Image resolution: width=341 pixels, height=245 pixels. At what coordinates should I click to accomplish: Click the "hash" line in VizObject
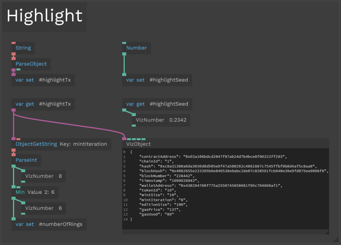point(228,166)
